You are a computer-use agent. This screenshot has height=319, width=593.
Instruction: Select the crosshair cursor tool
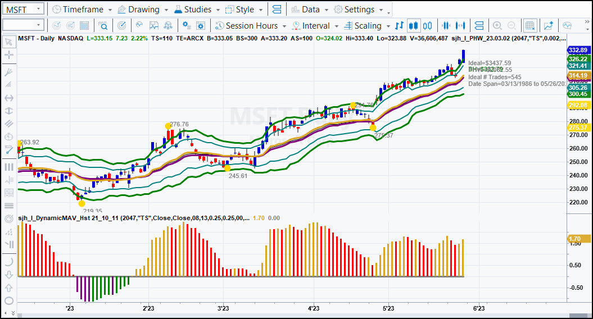point(8,55)
